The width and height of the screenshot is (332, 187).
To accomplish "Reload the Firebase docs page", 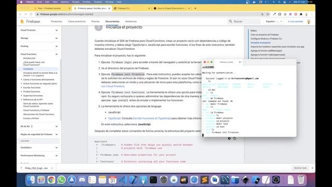I will [31, 14].
